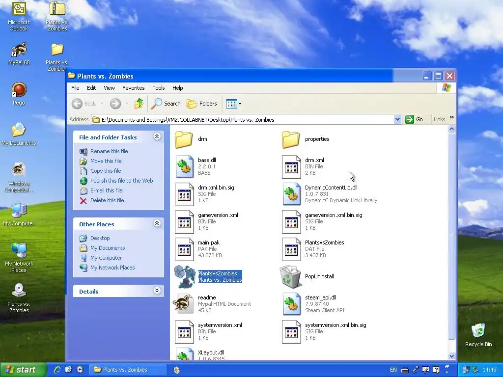This screenshot has height=377, width=503.
Task: Click Internet Explorer quick launch icon
Action: pos(57,370)
